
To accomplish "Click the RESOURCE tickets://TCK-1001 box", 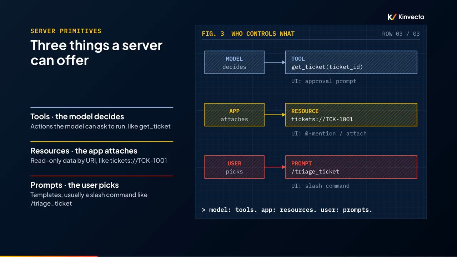I will pos(351,115).
